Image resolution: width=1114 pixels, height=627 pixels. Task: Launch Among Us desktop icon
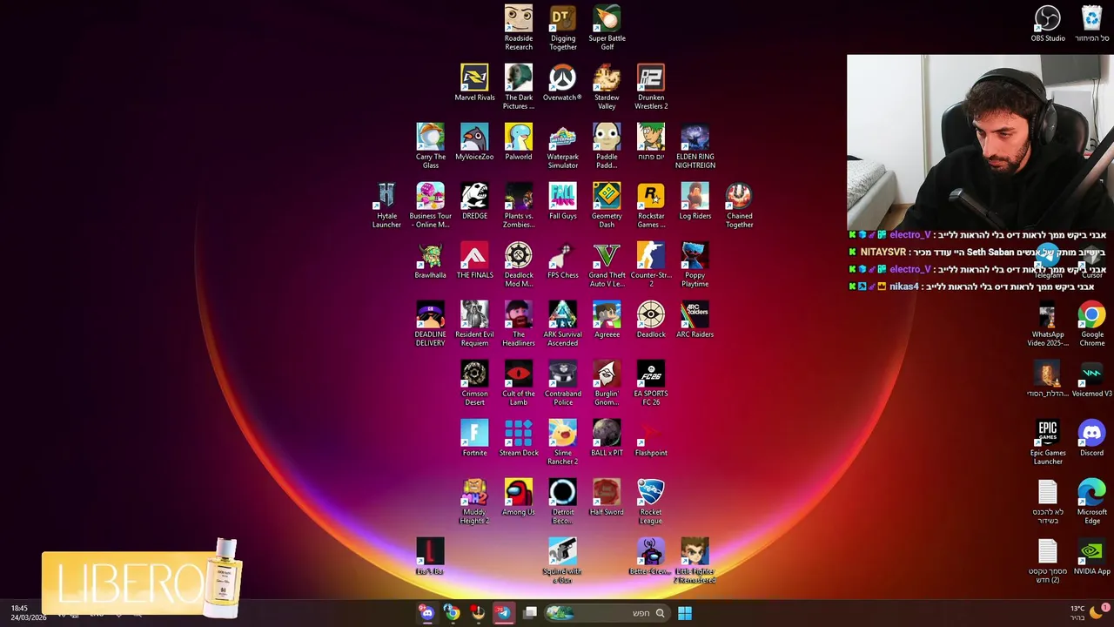[x=519, y=497]
